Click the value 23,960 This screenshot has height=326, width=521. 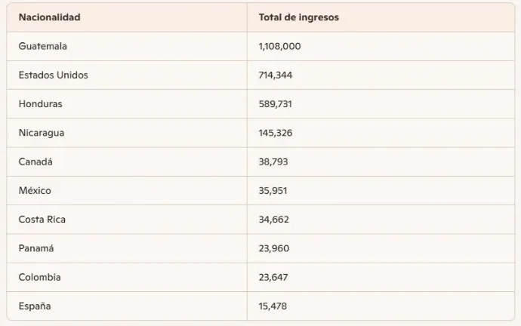[x=274, y=248]
